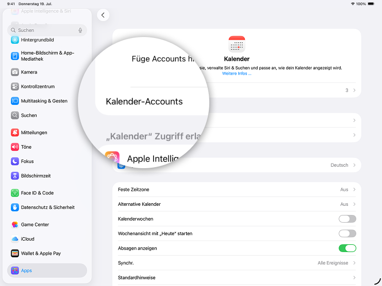Go back with the chevron button

click(x=103, y=15)
